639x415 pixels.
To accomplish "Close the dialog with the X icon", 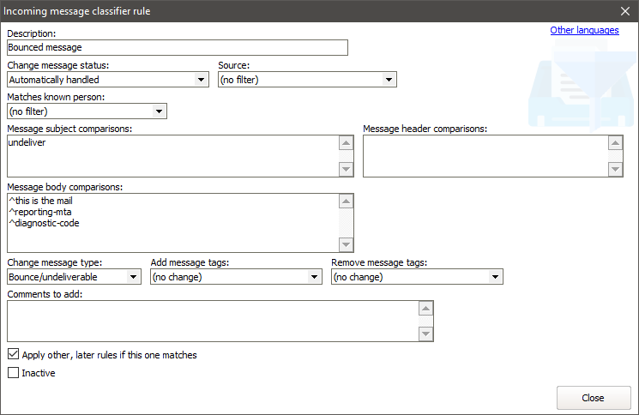I will point(624,11).
